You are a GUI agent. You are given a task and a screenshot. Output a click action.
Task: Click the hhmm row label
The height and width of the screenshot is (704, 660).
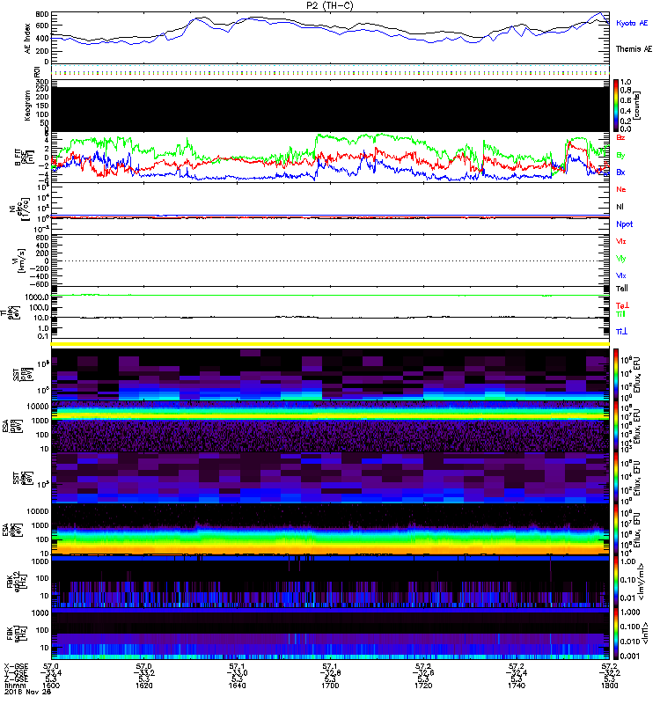tap(14, 686)
